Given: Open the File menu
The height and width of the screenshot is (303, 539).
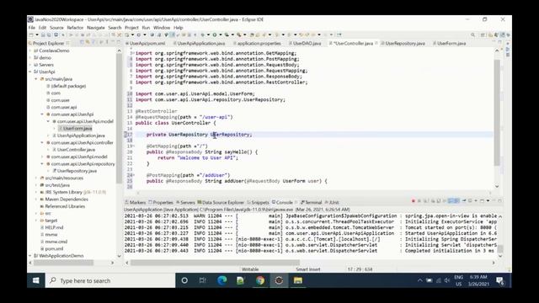Looking at the screenshot, I should [x=32, y=28].
